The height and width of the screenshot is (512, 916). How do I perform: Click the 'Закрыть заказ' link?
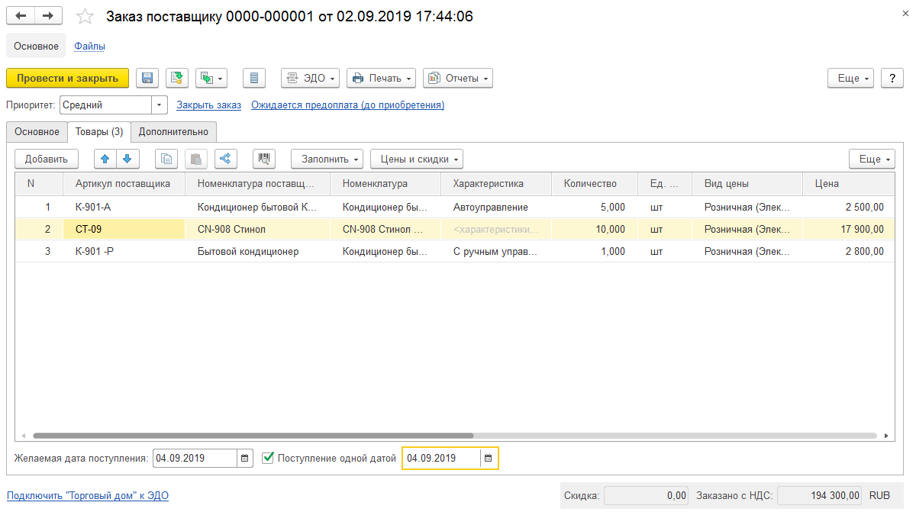point(208,105)
